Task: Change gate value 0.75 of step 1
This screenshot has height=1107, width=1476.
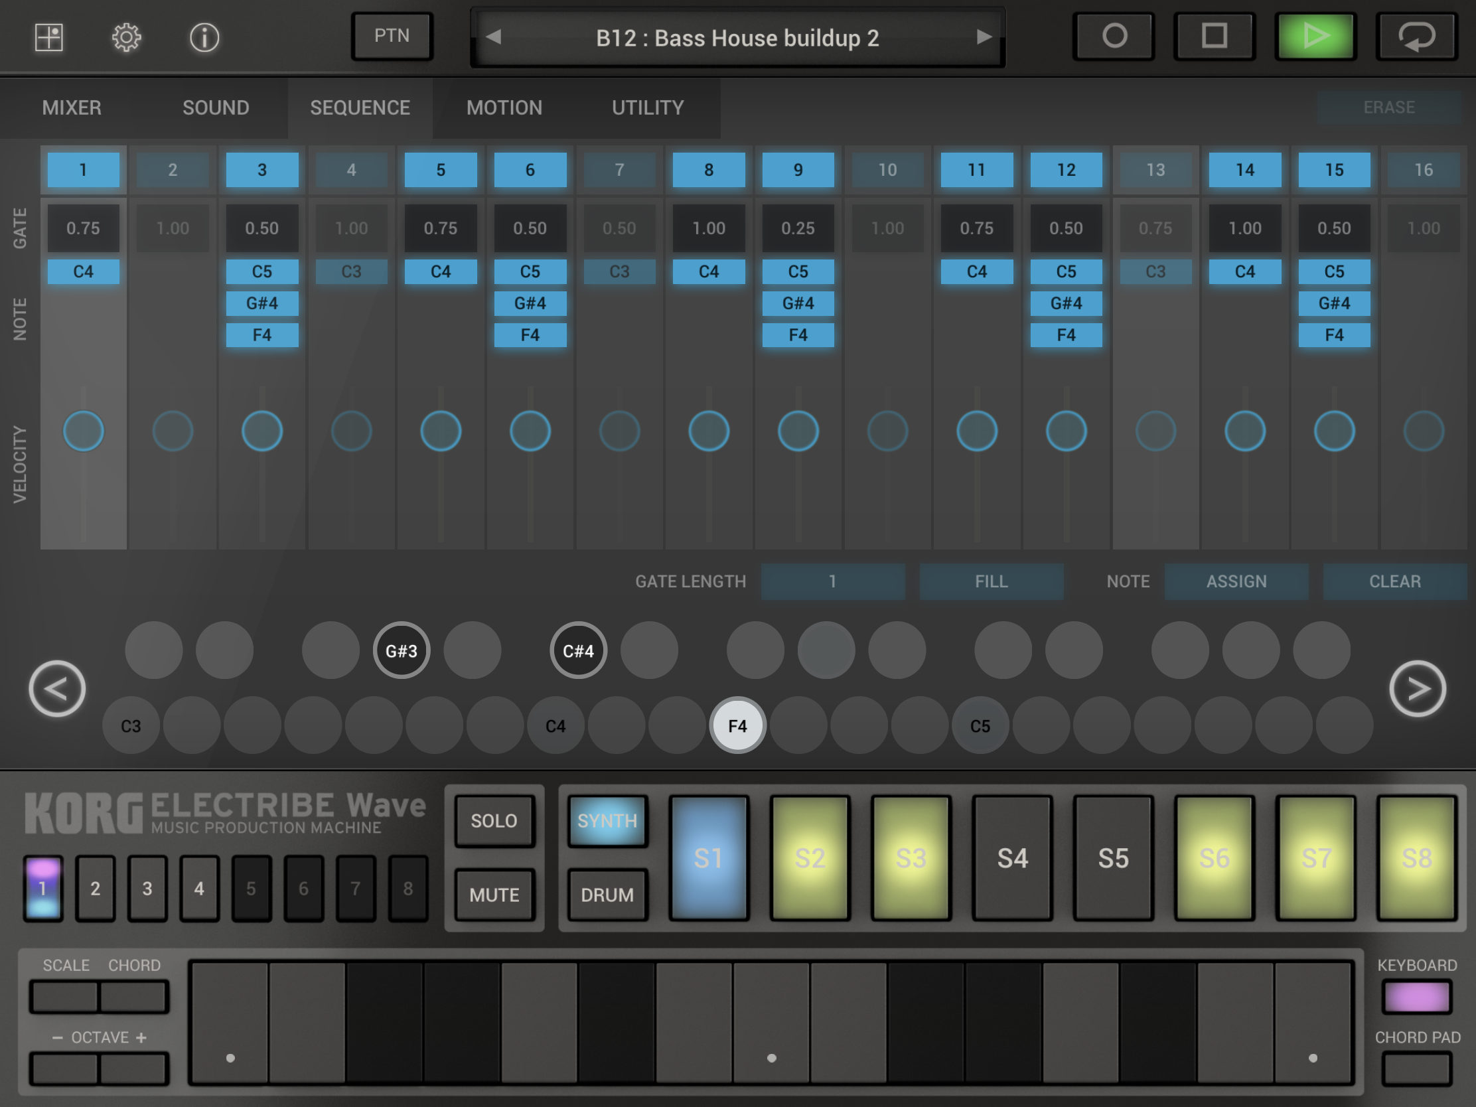Action: pos(84,228)
